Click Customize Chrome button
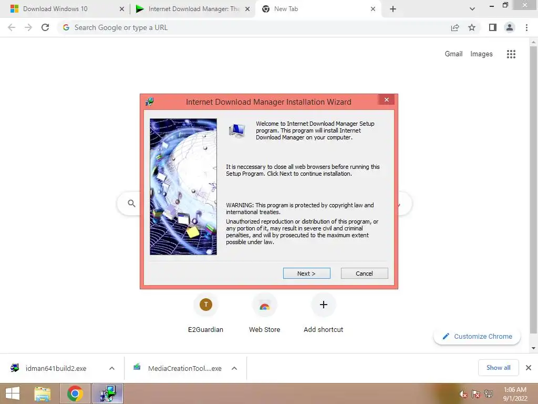The width and height of the screenshot is (538, 404). [x=477, y=336]
